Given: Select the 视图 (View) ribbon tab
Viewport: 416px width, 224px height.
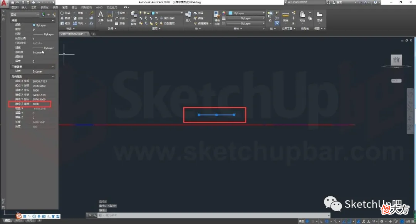Looking at the screenshot, I should (x=55, y=7).
